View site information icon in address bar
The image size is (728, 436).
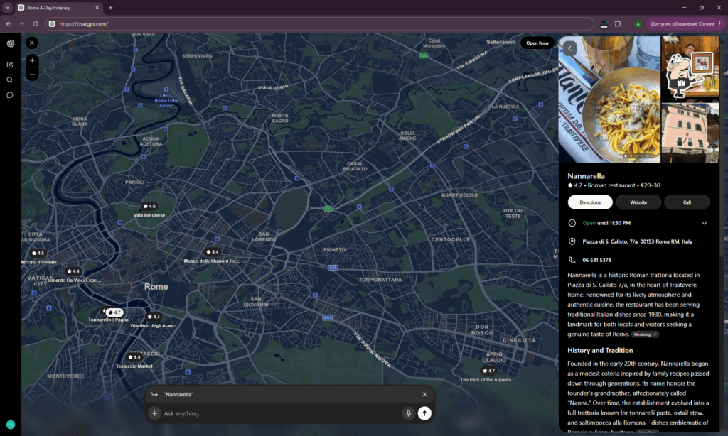tap(52, 23)
